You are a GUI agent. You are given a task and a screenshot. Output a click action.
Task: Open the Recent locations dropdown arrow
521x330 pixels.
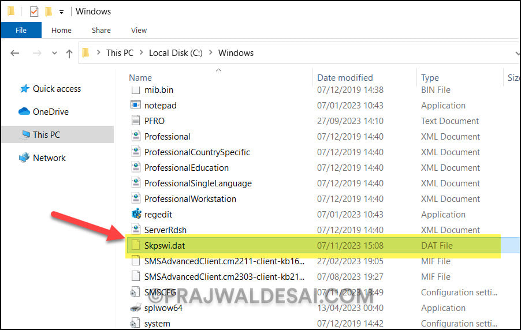coord(54,53)
